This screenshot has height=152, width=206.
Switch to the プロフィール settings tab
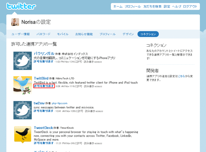click(107, 34)
